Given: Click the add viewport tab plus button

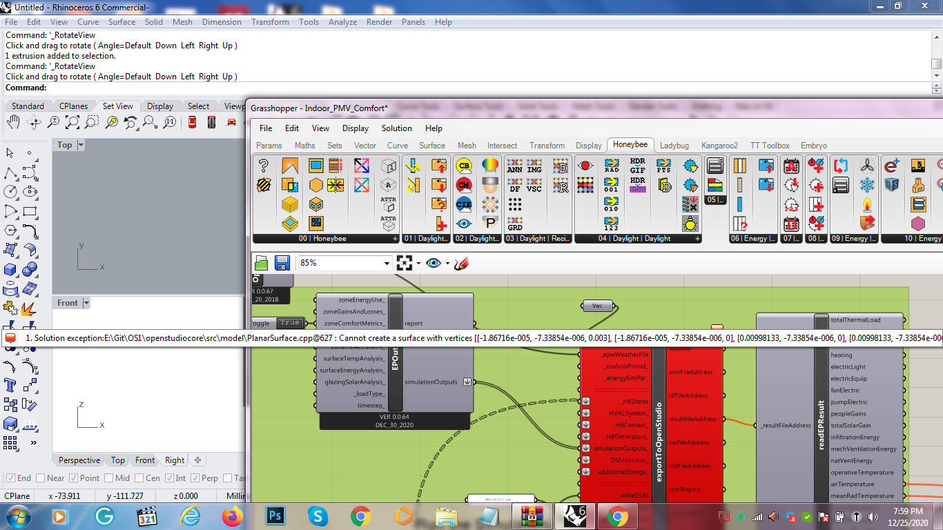Looking at the screenshot, I should 197,460.
